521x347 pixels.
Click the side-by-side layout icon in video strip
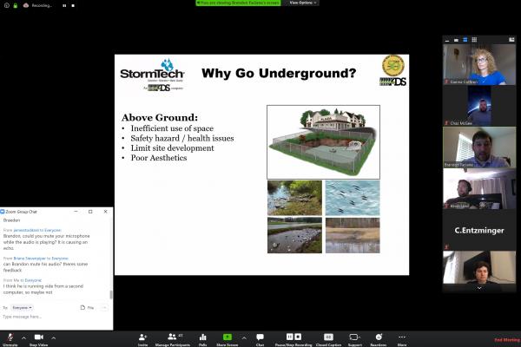point(511,40)
